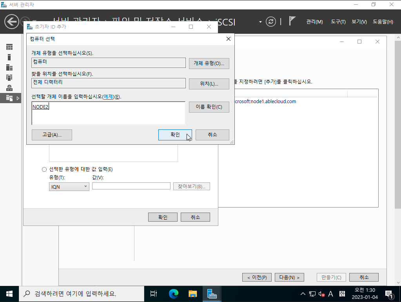Open the All Servers sidebar icon

pos(9,67)
